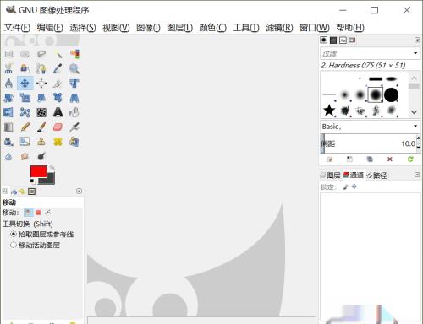Image resolution: width=423 pixels, height=324 pixels.
Task: Open the 滤镜(R) menu
Action: click(x=279, y=28)
